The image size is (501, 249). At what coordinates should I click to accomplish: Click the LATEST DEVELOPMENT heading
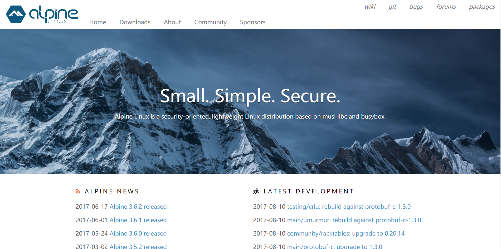click(308, 191)
